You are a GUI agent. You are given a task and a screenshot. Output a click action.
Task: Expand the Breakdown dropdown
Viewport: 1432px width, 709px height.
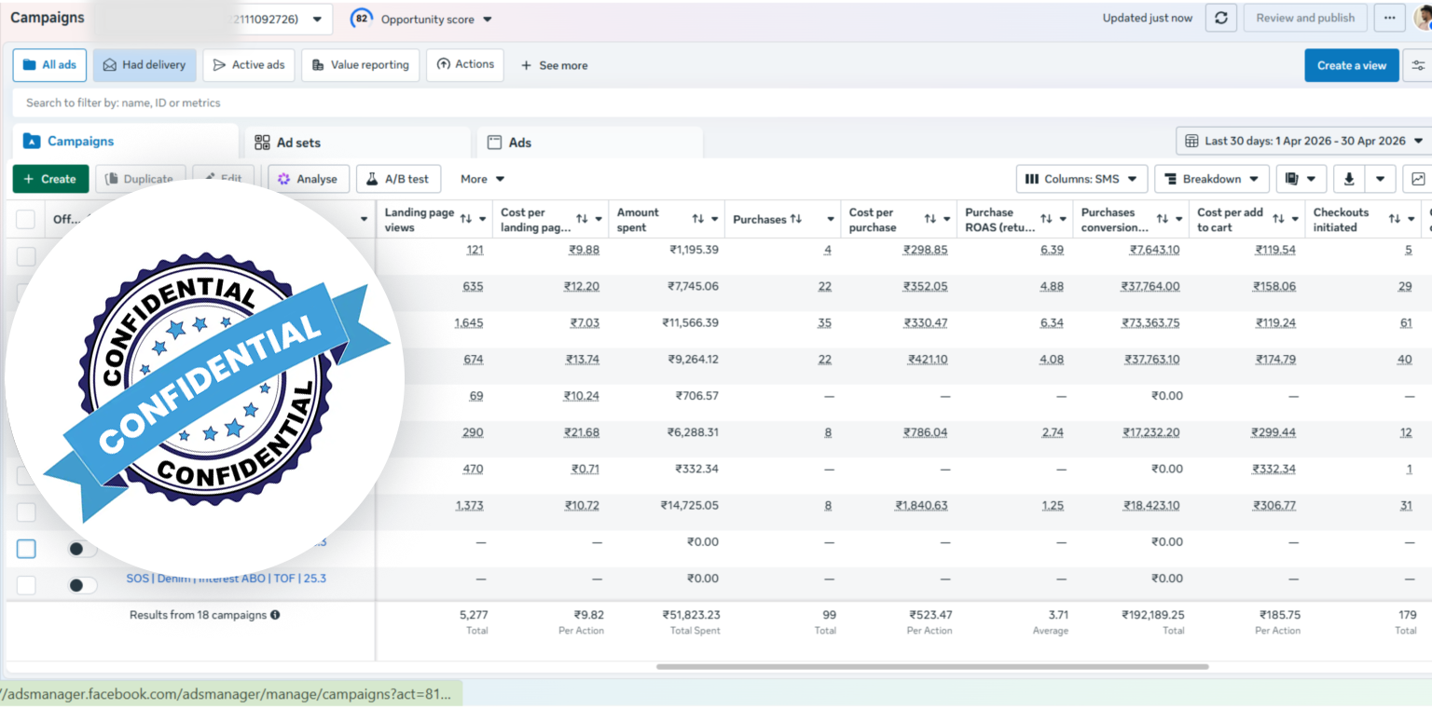1212,179
